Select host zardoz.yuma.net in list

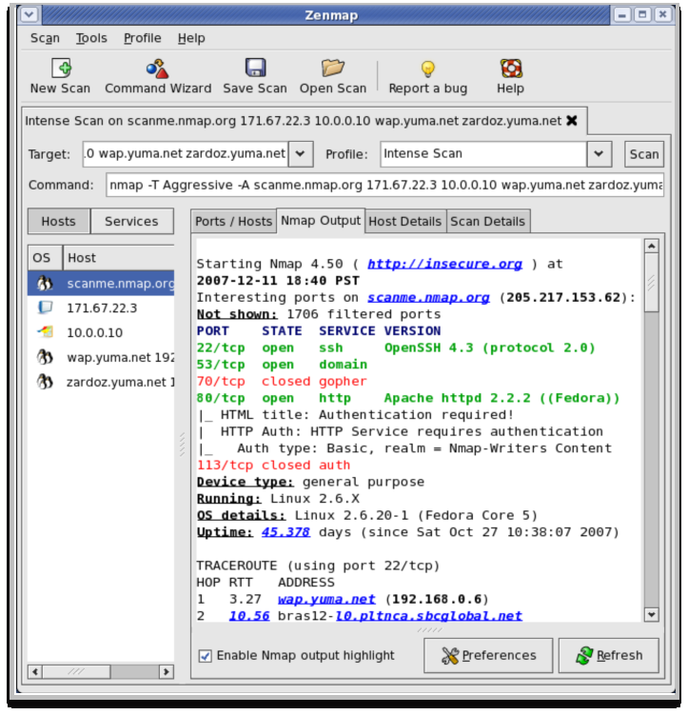point(101,382)
